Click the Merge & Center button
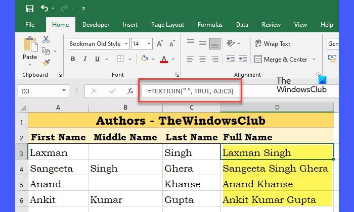354x212 pixels. coord(281,59)
